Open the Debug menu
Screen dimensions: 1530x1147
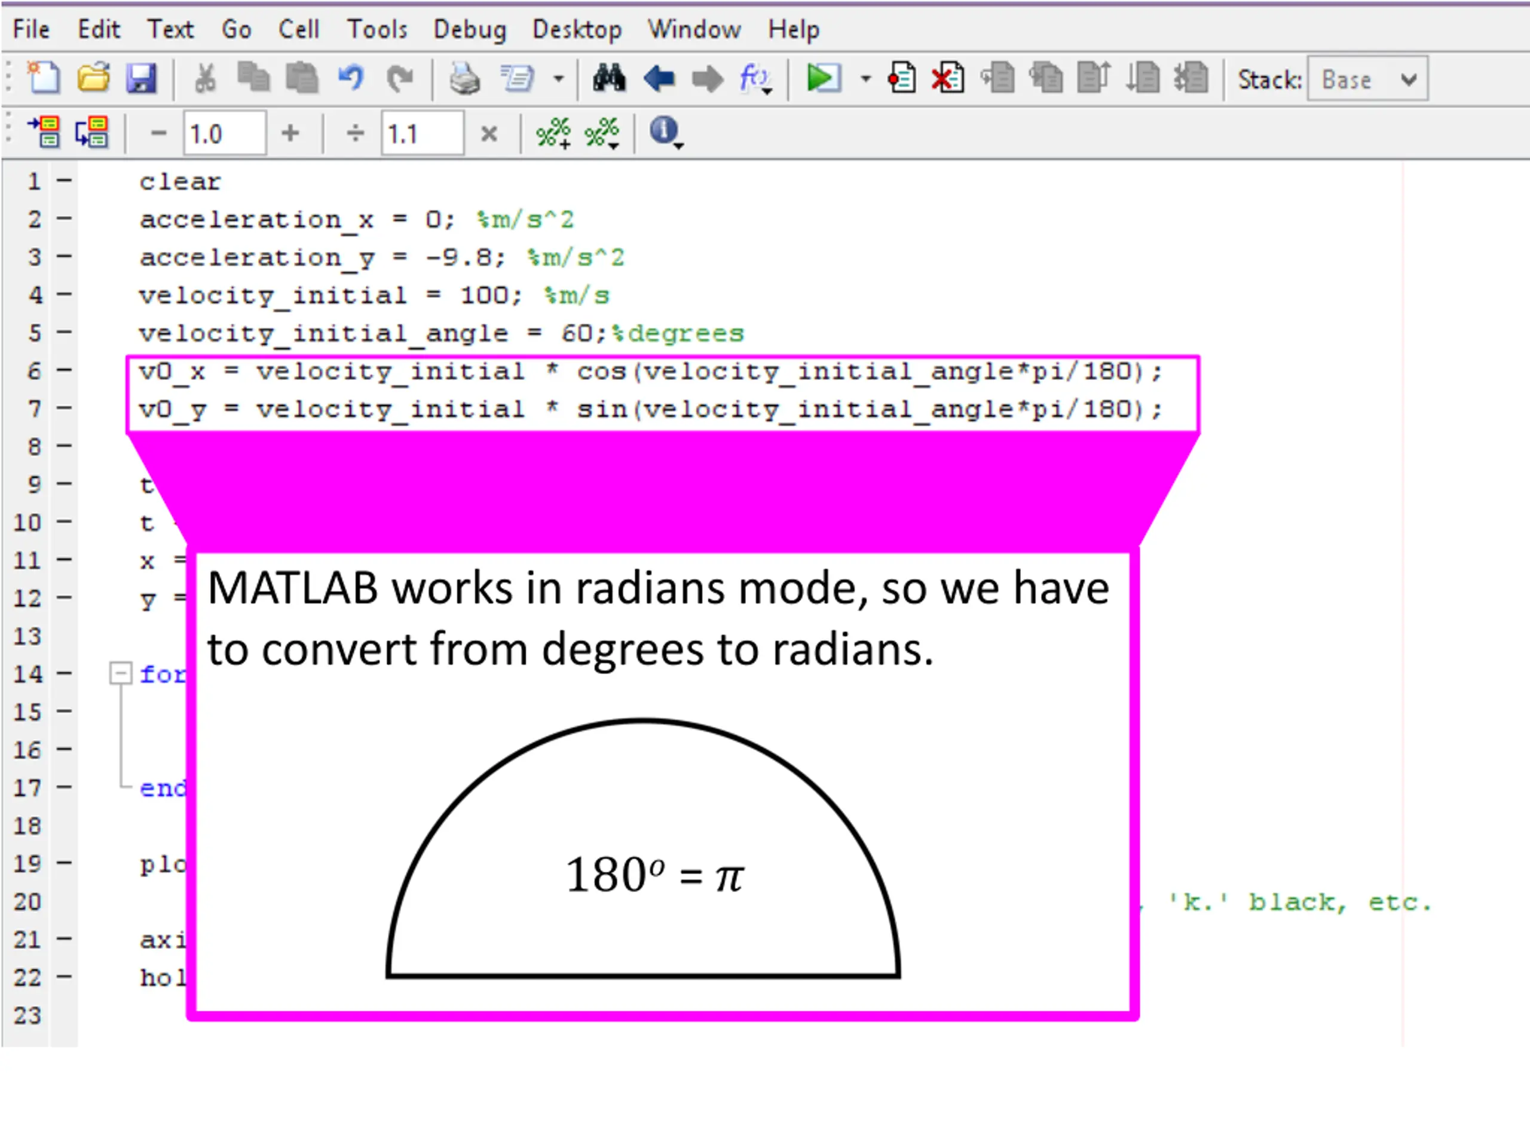[470, 30]
